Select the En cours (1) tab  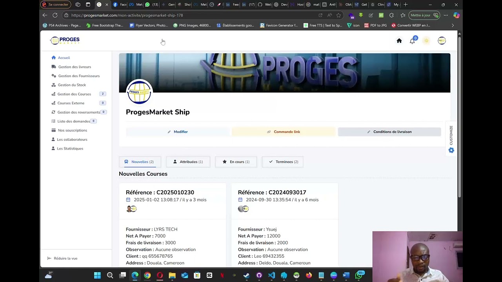pos(236,162)
